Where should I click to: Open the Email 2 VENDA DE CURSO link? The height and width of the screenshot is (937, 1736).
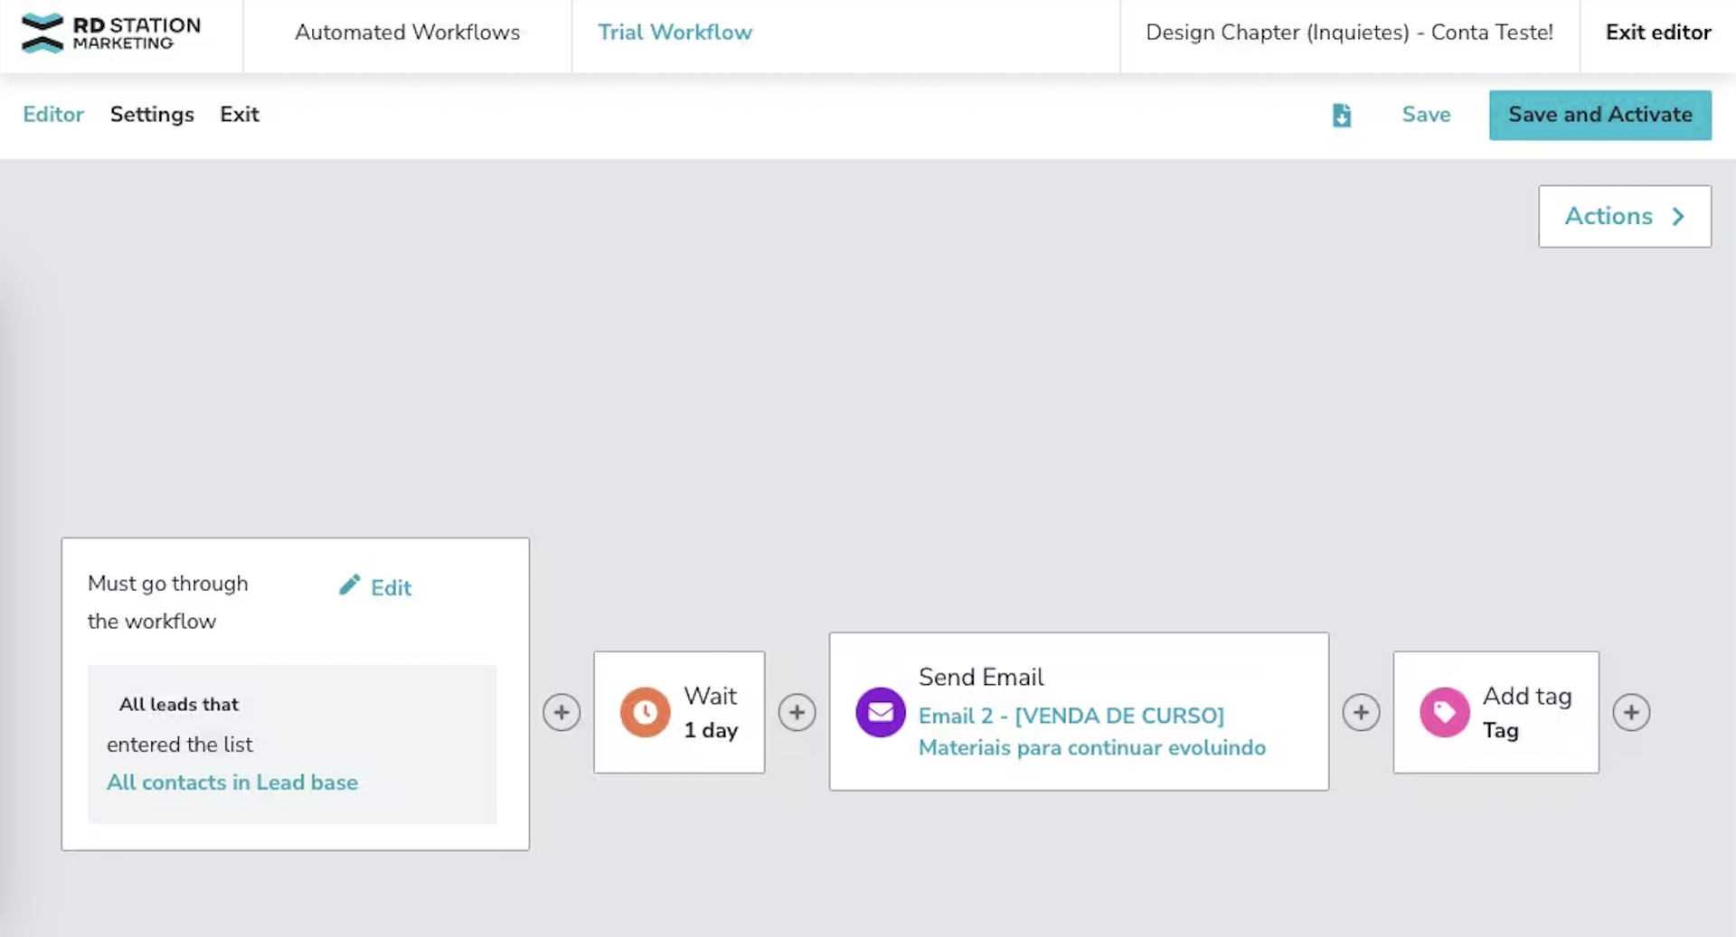(x=1071, y=716)
